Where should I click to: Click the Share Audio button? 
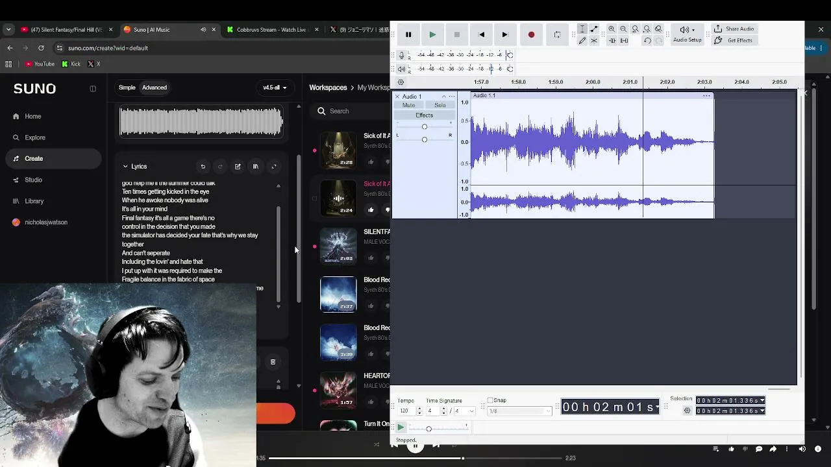[734, 29]
